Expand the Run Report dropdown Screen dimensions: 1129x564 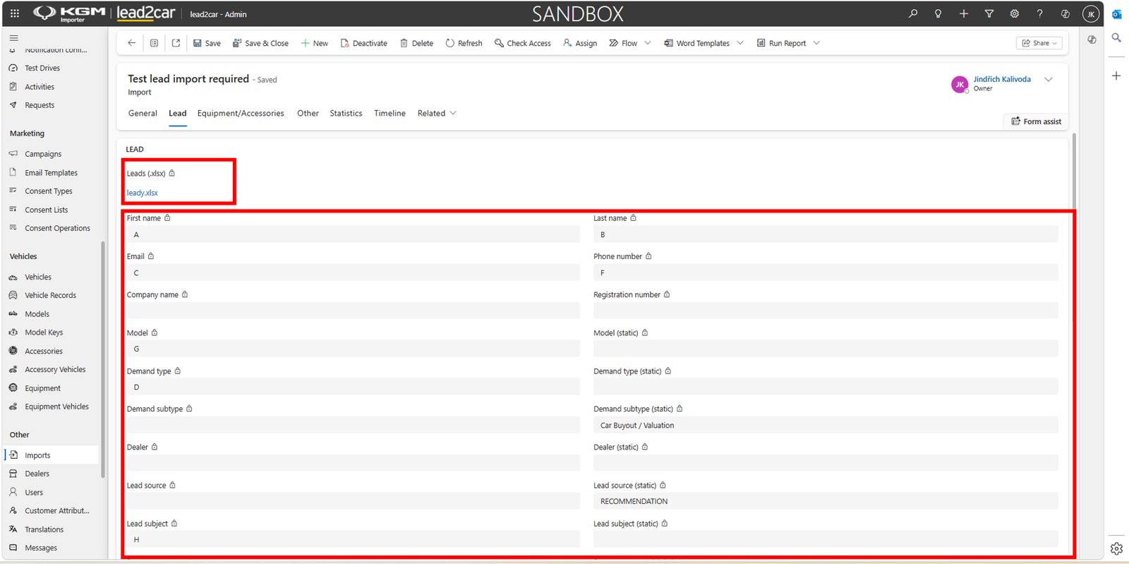816,43
